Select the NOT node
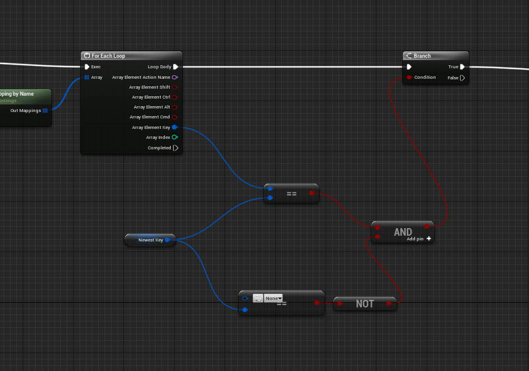 (x=365, y=304)
